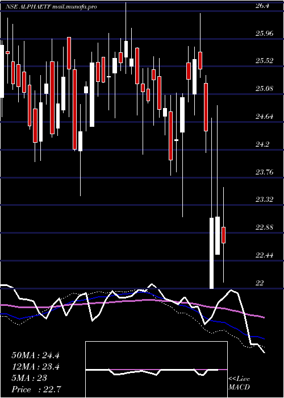Image resolution: width=284 pixels, height=398 pixels.
Task: Click the 23.32 price axis label
Action: click(264, 200)
